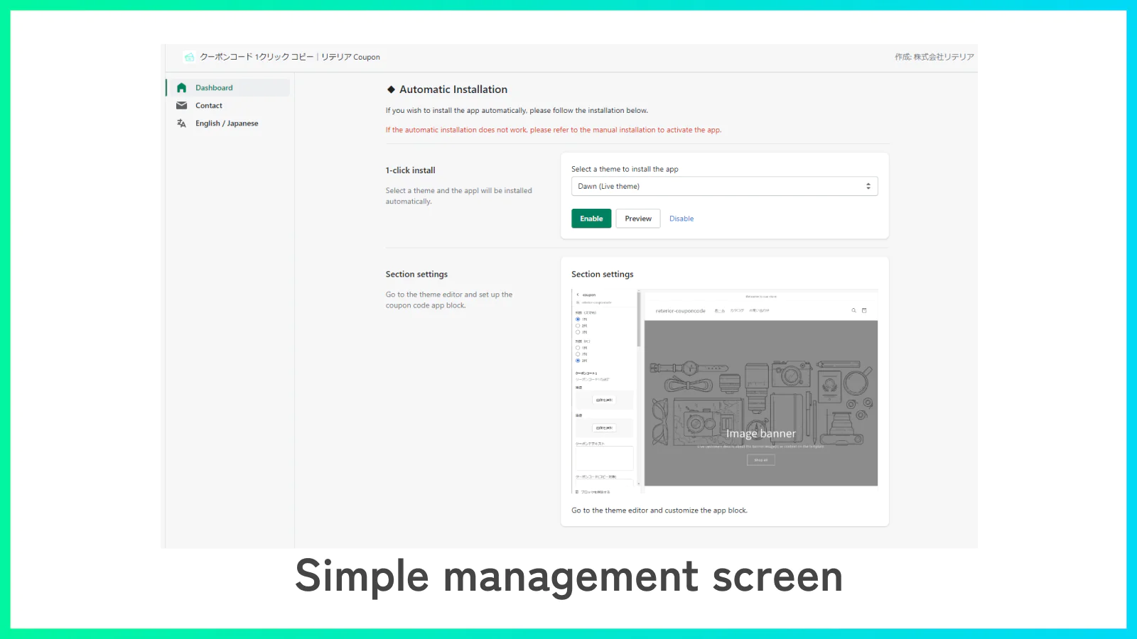
Task: Click the app logo icon in header
Action: (x=189, y=57)
